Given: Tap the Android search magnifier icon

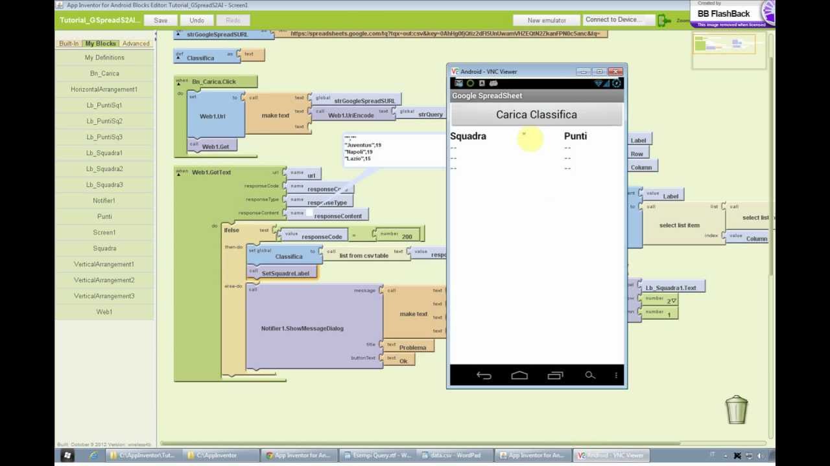Looking at the screenshot, I should coord(590,375).
